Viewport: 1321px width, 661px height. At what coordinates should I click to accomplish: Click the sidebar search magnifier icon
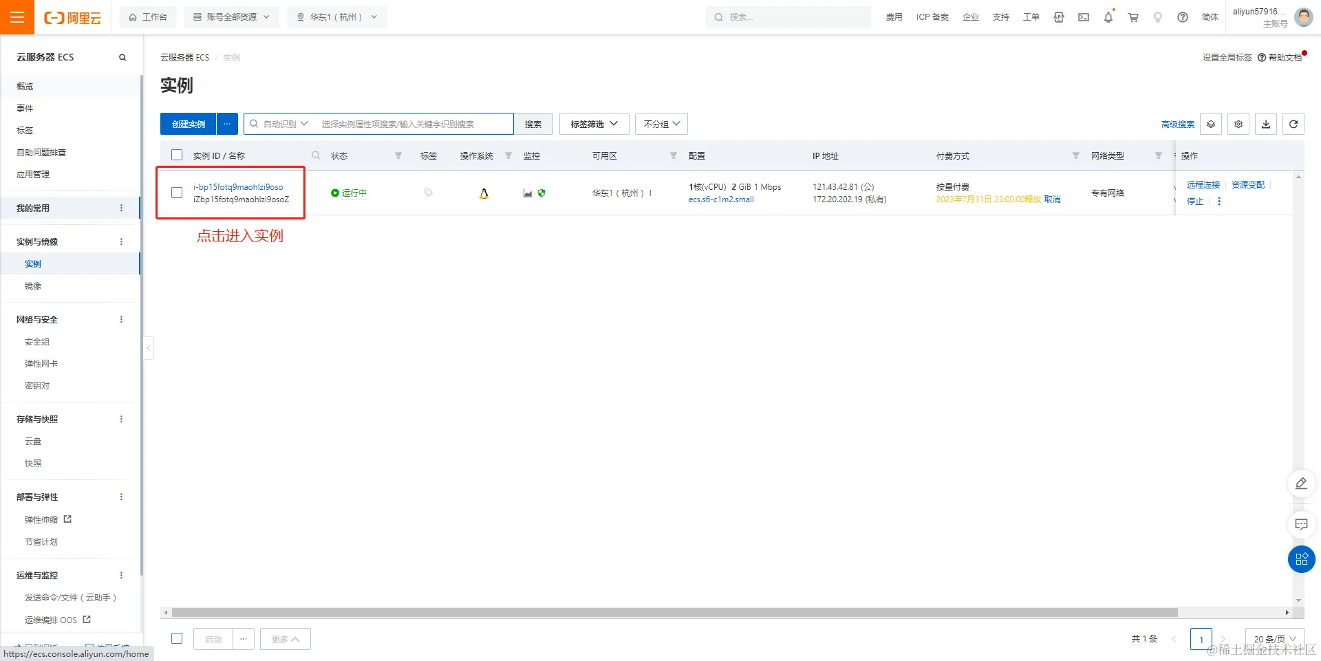point(122,57)
